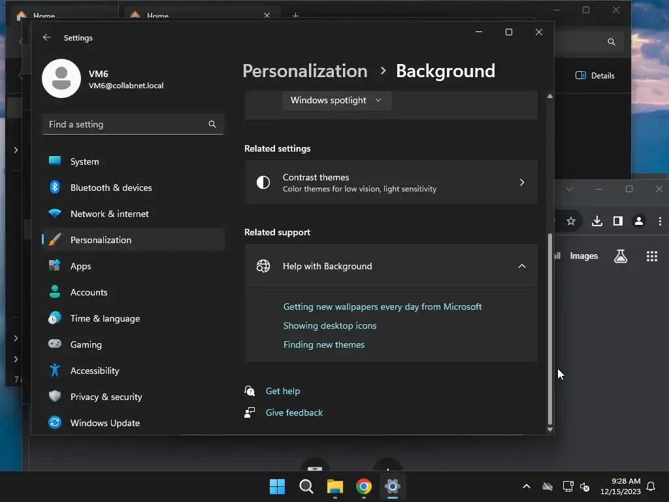
Task: Switch to Chrome from the taskbar
Action: (363, 486)
